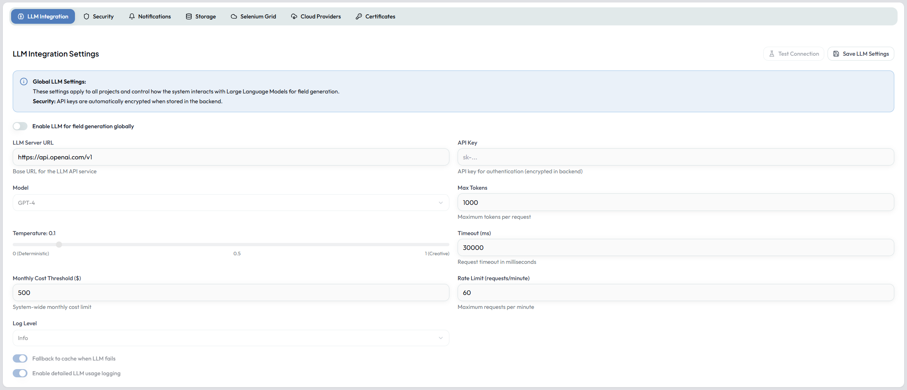Image resolution: width=907 pixels, height=390 pixels.
Task: Click 'Maximum tokens per request' hint text
Action: coord(494,217)
